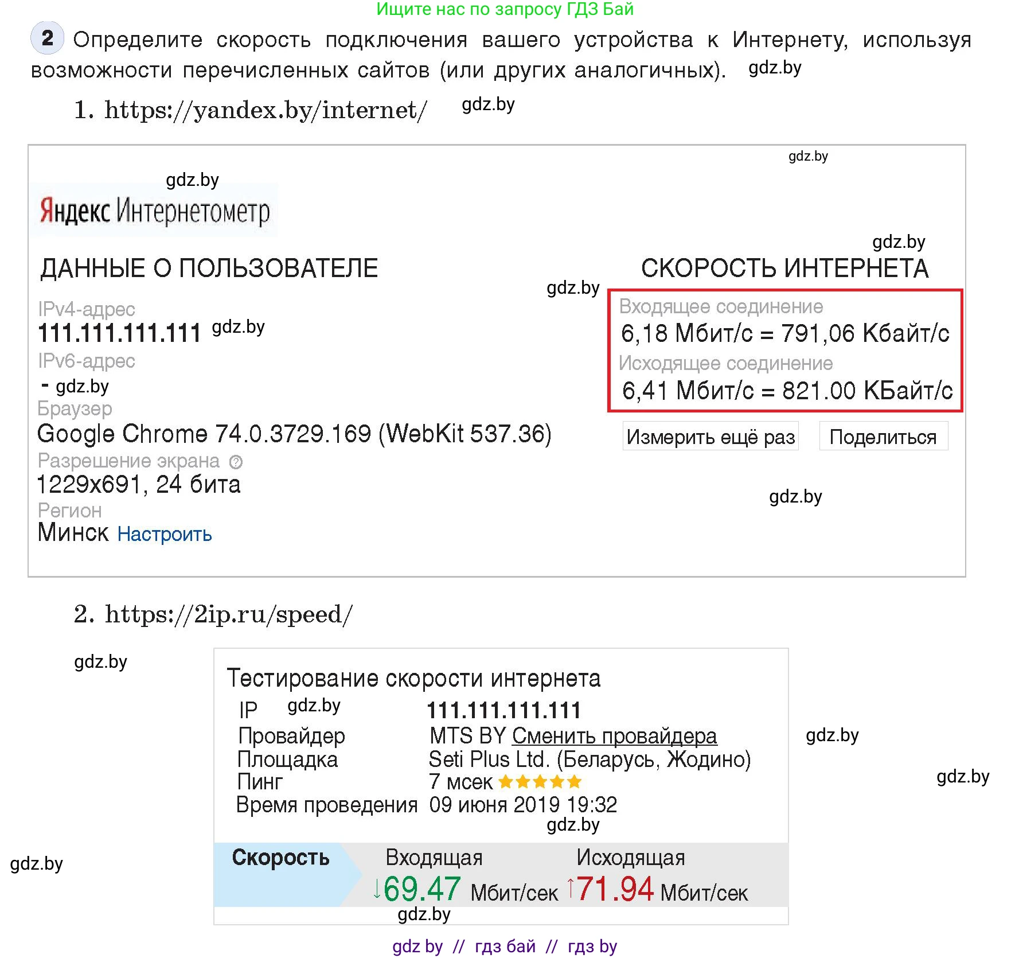Select the Входящая column header
The image size is (1011, 958).
(434, 858)
